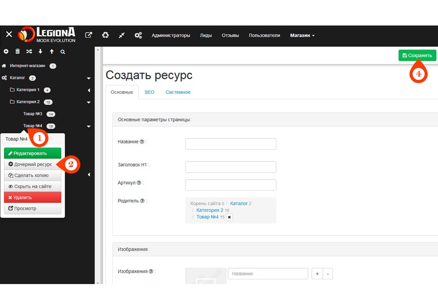Collapse the Каталог tree node arrow
Screen dimensions: 438x299
89,78
